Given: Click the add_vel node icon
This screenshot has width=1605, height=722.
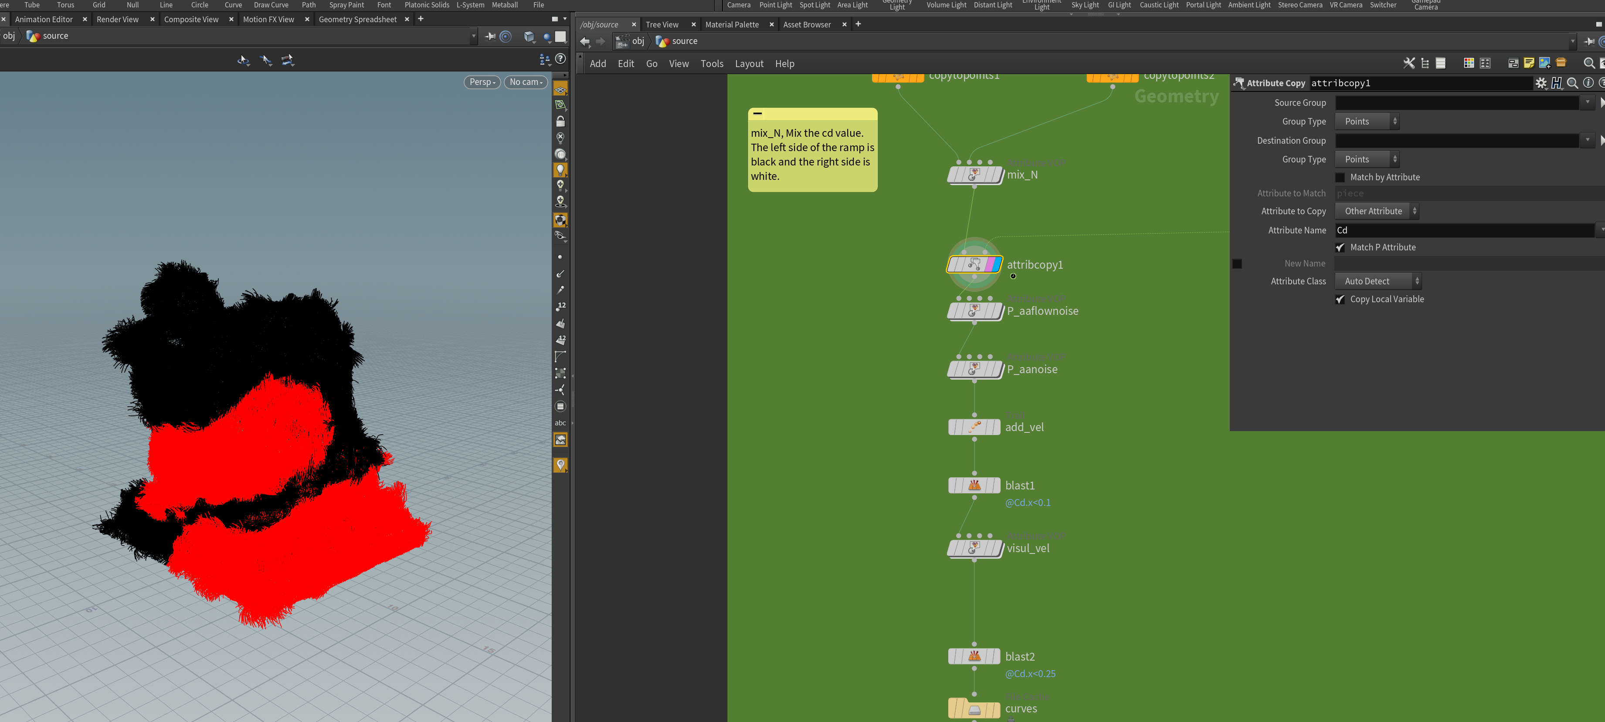Looking at the screenshot, I should [x=974, y=427].
